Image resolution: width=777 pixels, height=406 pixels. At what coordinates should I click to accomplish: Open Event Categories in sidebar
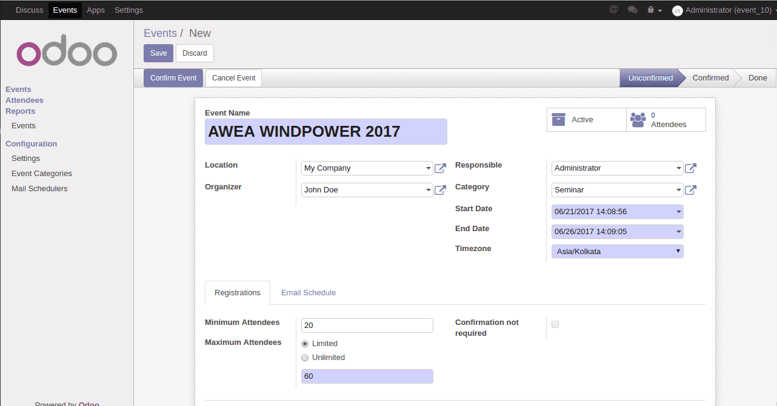(x=42, y=174)
